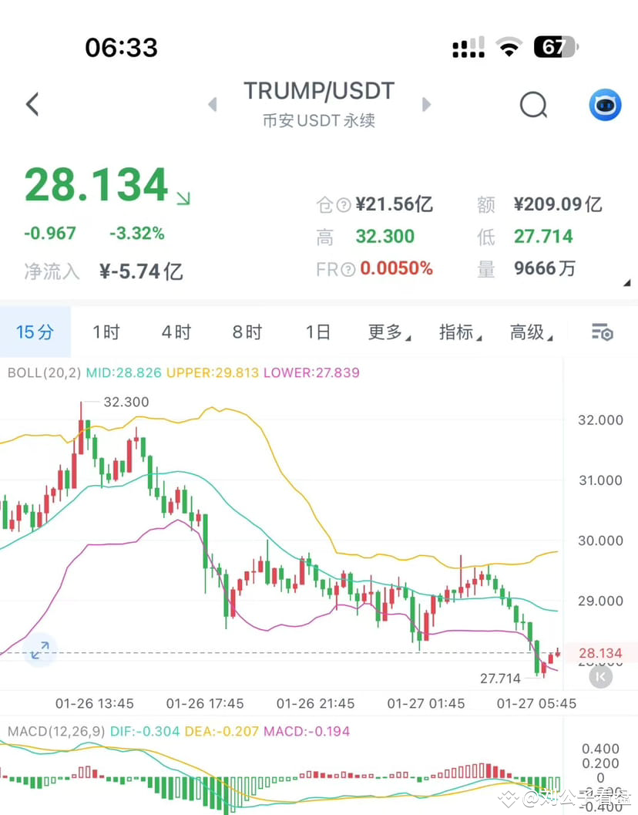Open the 指标 indicators dropdown
The image size is (638, 815).
pos(460,332)
